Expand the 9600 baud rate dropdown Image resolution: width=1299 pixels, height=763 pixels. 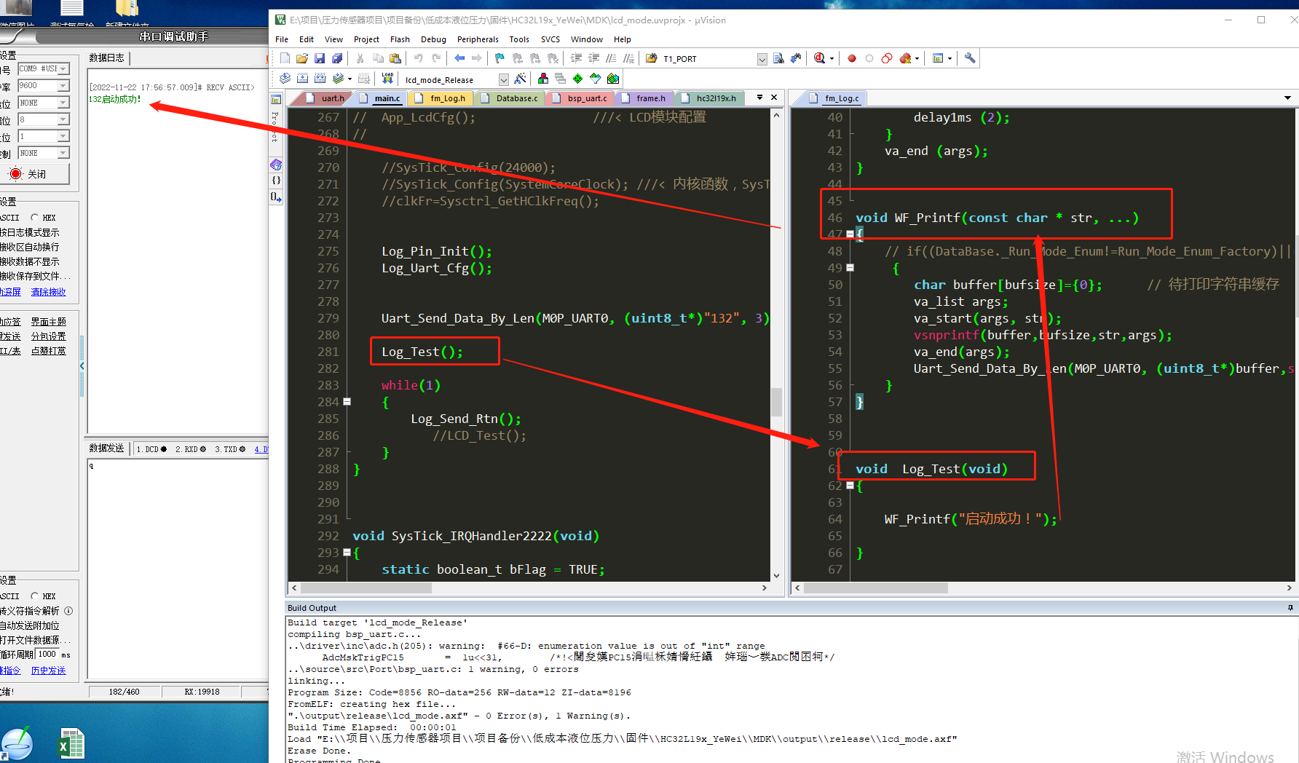63,86
